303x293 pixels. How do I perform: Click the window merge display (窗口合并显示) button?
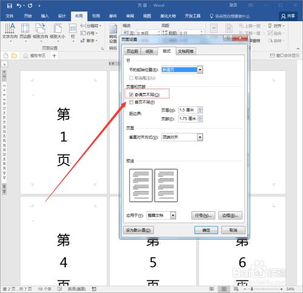point(285,55)
